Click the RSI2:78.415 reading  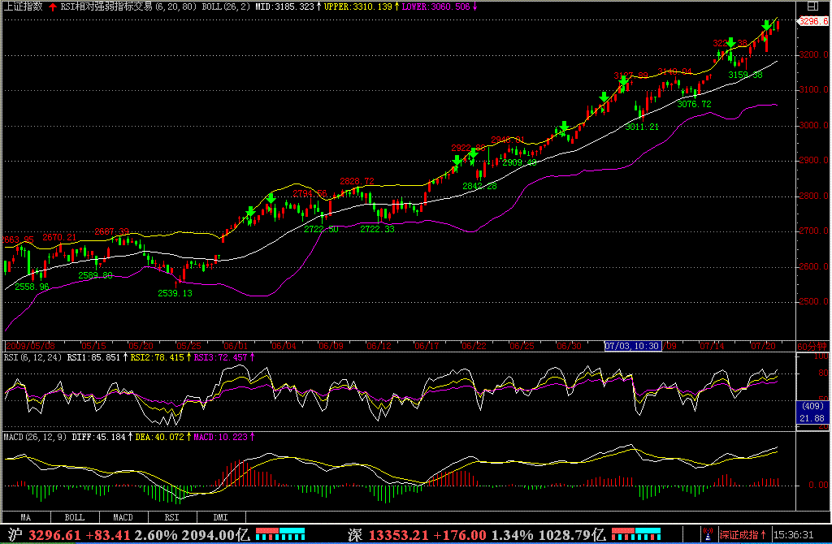[x=158, y=357]
